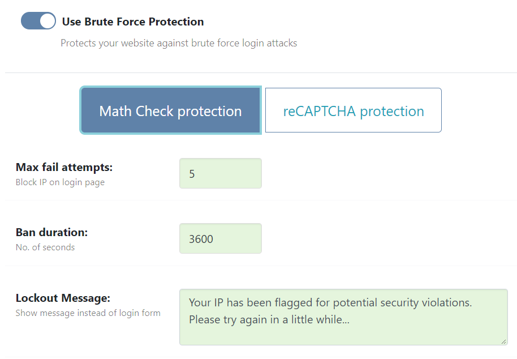517x359 pixels.
Task: Place cursor on "Please try again" line
Action: click(269, 319)
